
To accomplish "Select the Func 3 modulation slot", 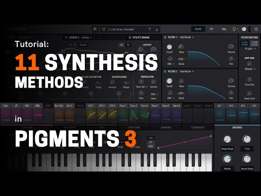I will pos(145,113).
